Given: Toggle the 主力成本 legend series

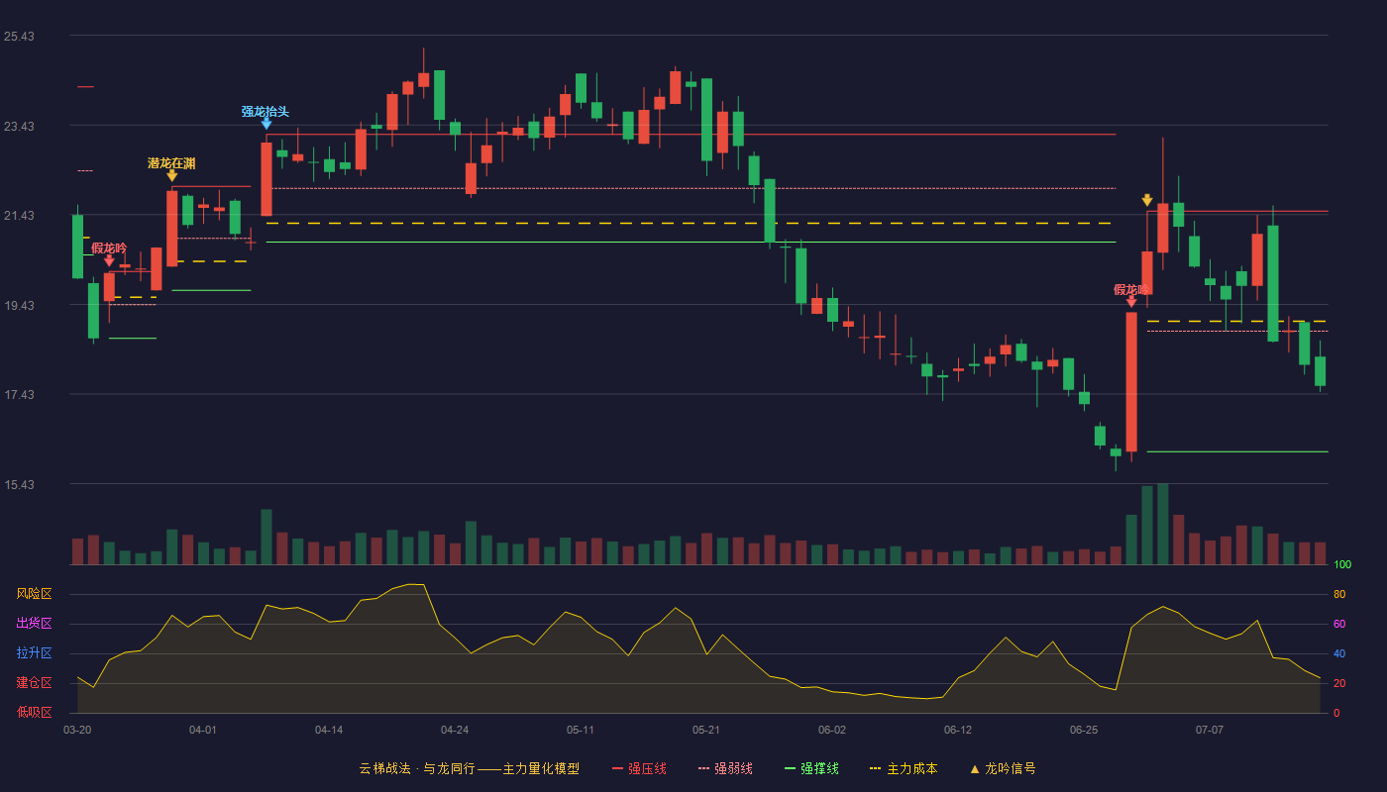Looking at the screenshot, I should coord(903,768).
